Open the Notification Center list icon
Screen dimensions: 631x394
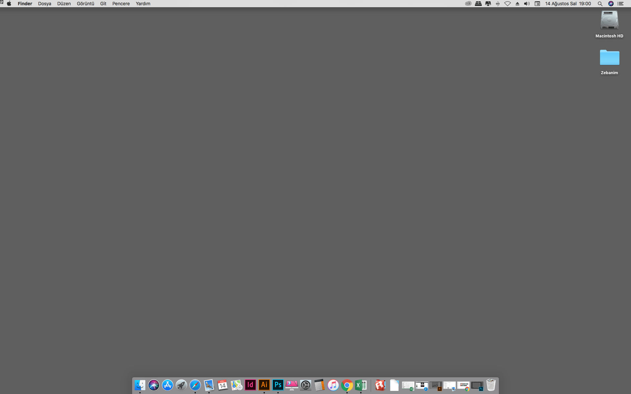[620, 4]
